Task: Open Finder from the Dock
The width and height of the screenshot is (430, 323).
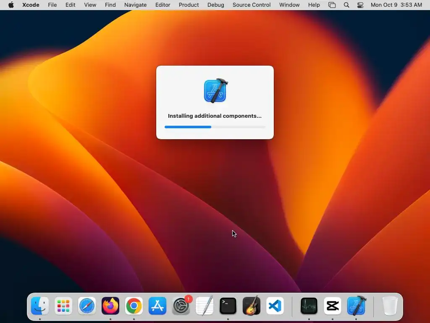Action: (x=40, y=306)
